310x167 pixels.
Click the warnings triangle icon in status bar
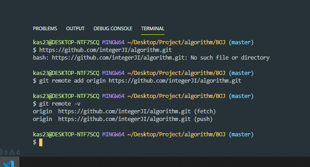[x=12, y=152]
